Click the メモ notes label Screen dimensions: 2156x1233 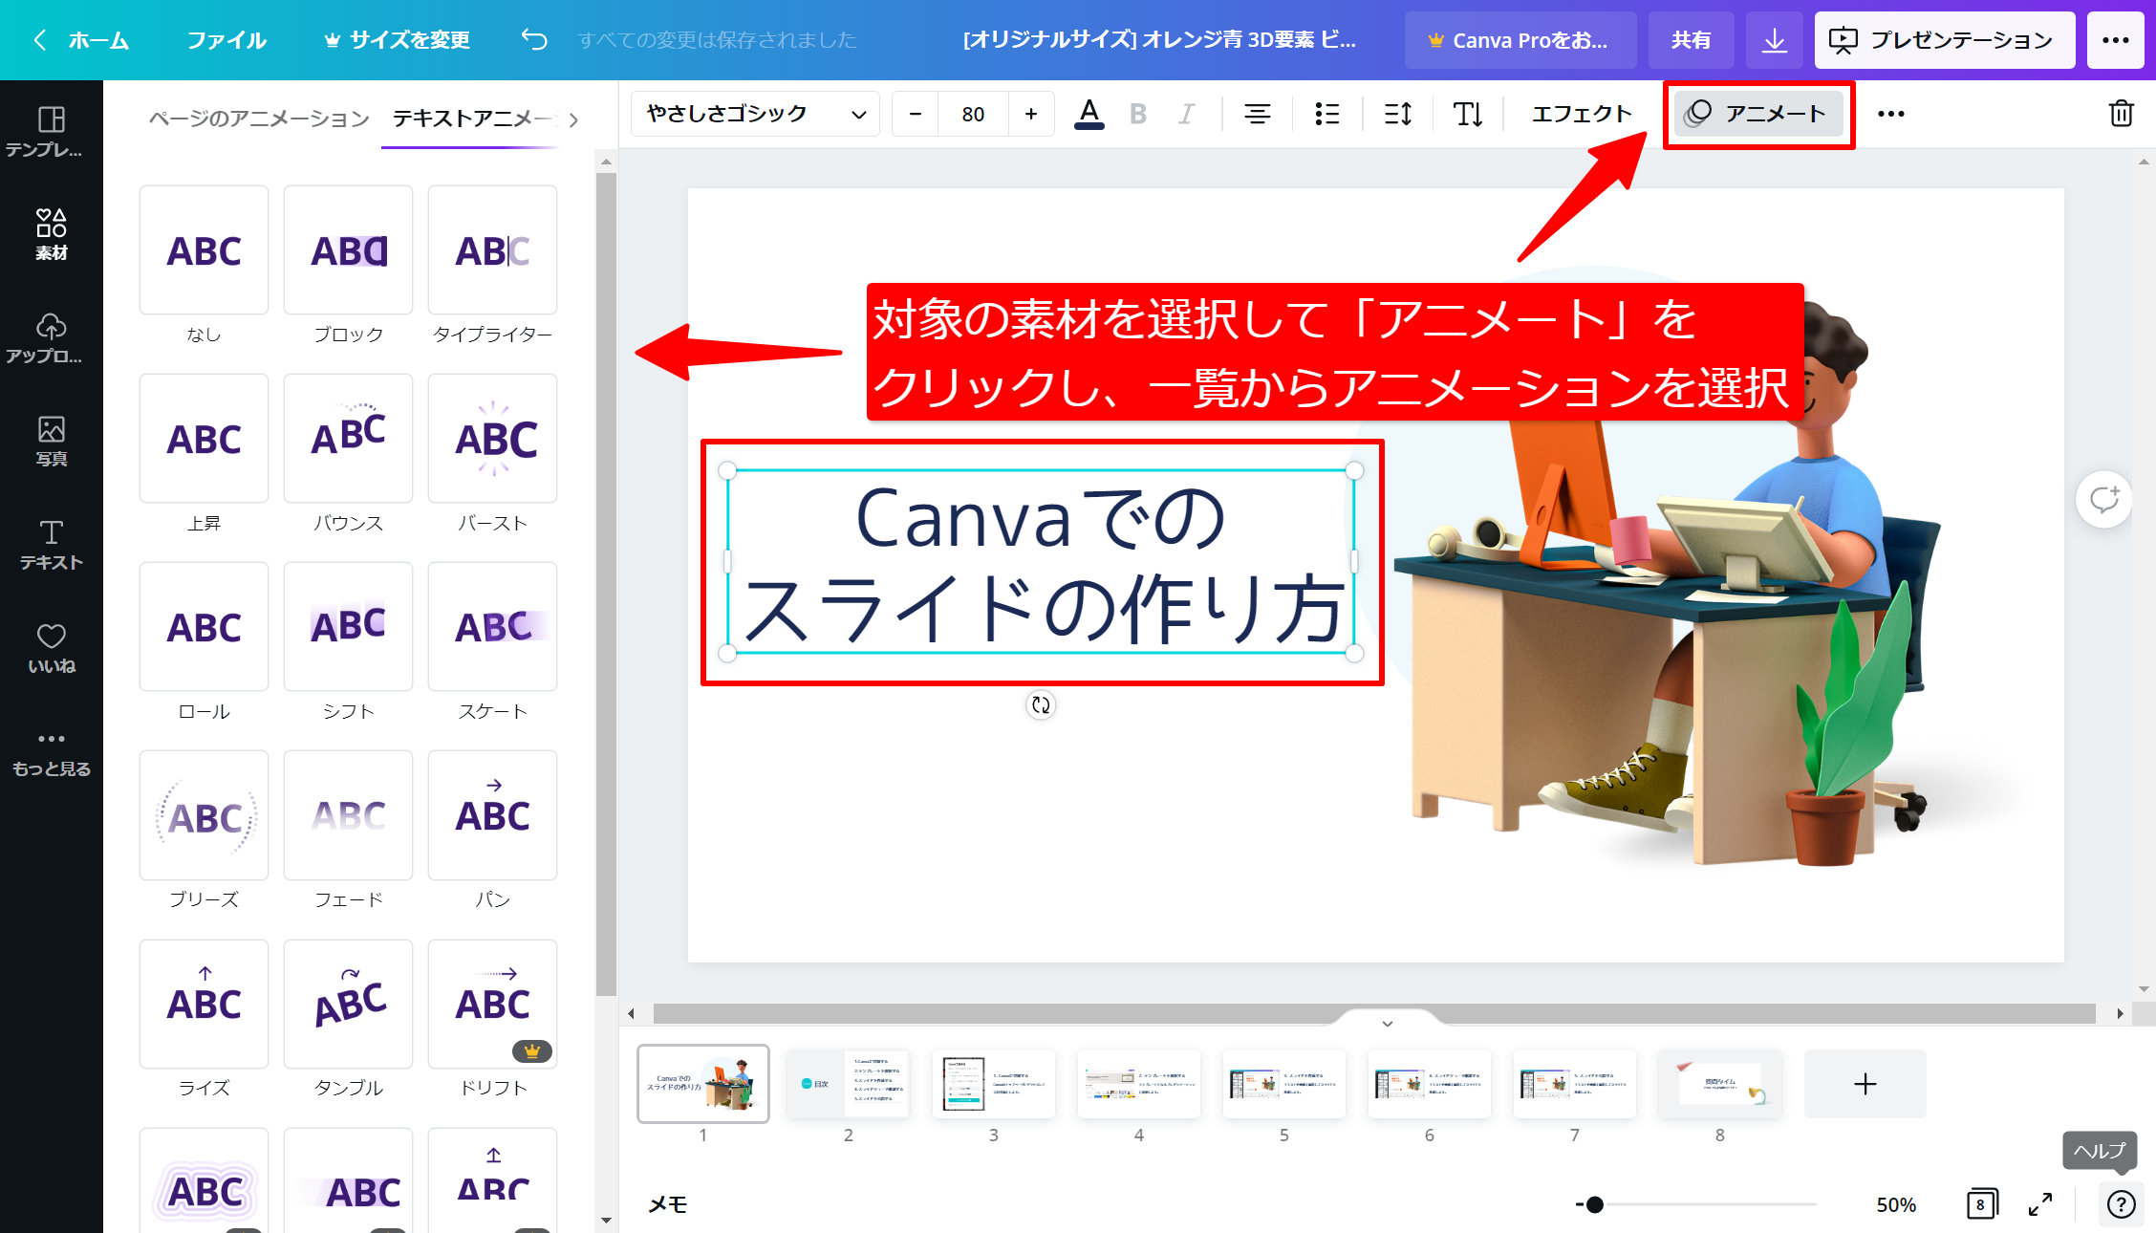coord(667,1204)
